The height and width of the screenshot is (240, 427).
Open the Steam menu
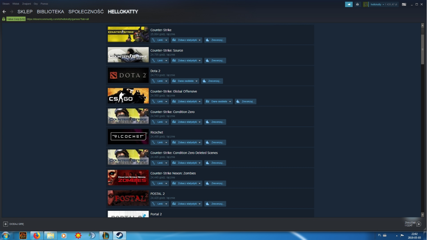[x=6, y=4]
